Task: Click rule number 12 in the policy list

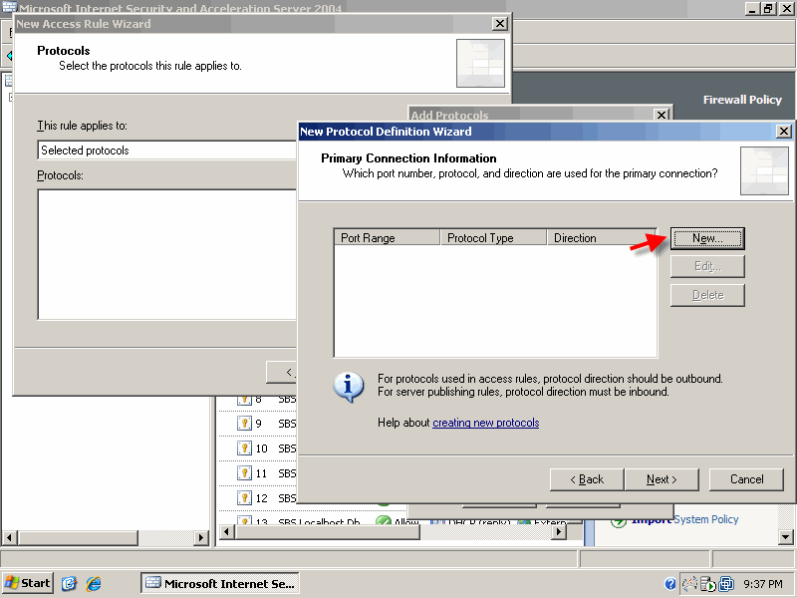Action: 261,498
